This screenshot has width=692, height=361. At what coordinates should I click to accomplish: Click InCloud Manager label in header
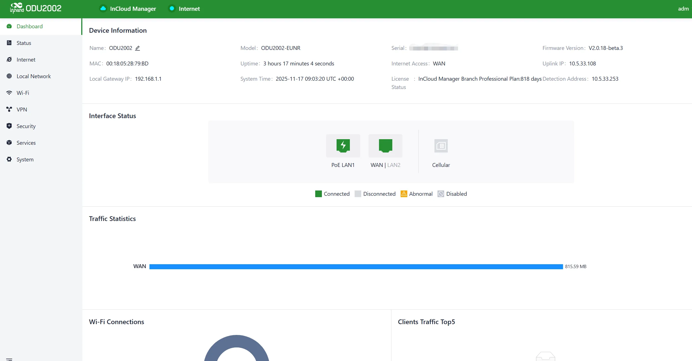click(133, 9)
